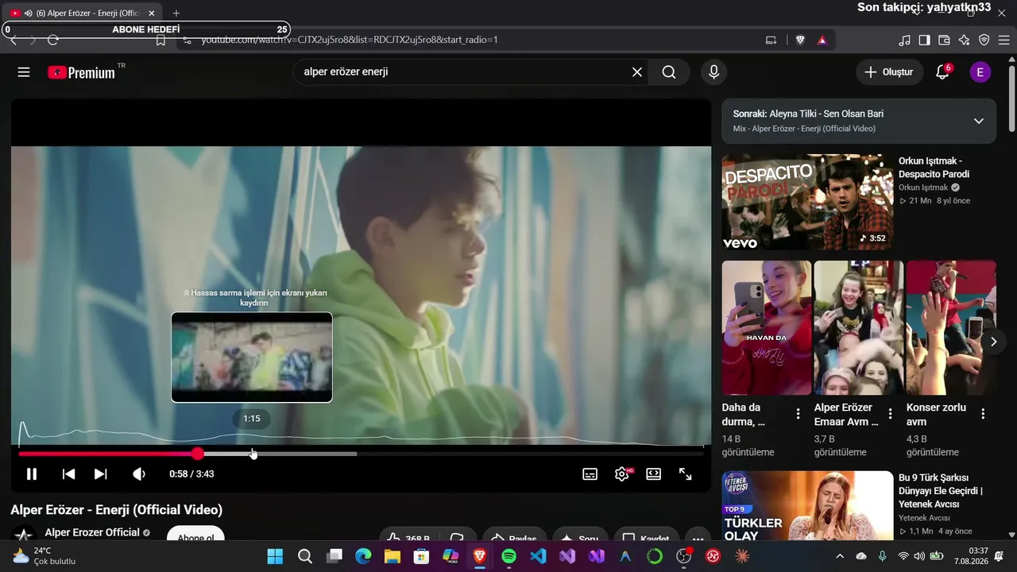This screenshot has height=572, width=1017.
Task: Click the red progress bar scrubber handle
Action: 198,454
